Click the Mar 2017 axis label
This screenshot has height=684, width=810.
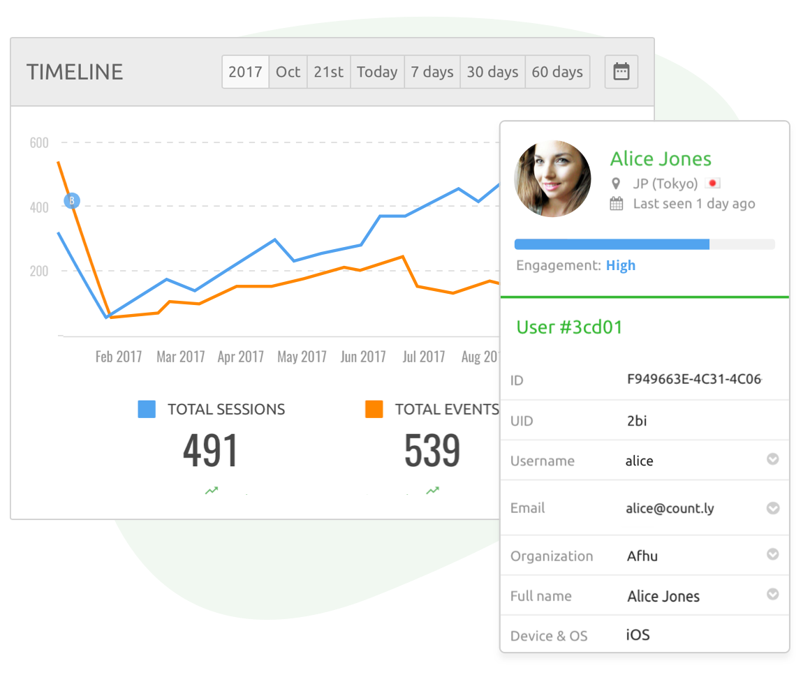pos(180,357)
